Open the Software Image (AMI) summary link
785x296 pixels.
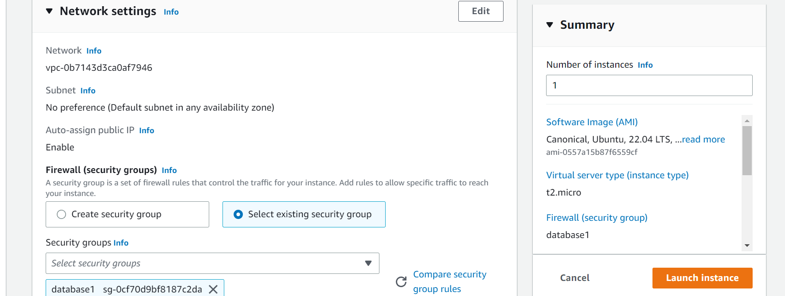pos(592,122)
